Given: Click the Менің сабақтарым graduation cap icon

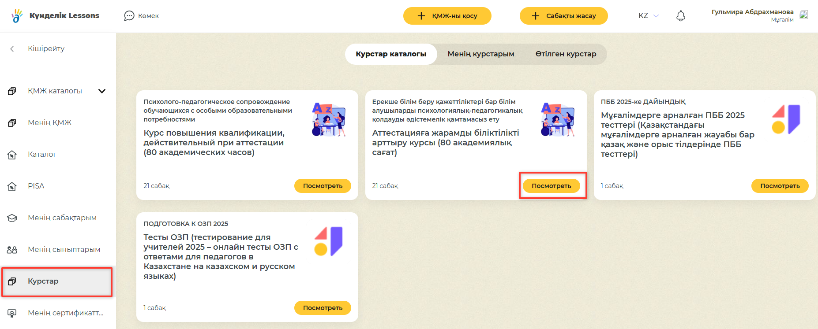Looking at the screenshot, I should (12, 218).
